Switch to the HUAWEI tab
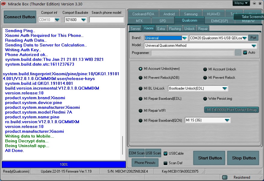264x181 pixels. coord(213,14)
